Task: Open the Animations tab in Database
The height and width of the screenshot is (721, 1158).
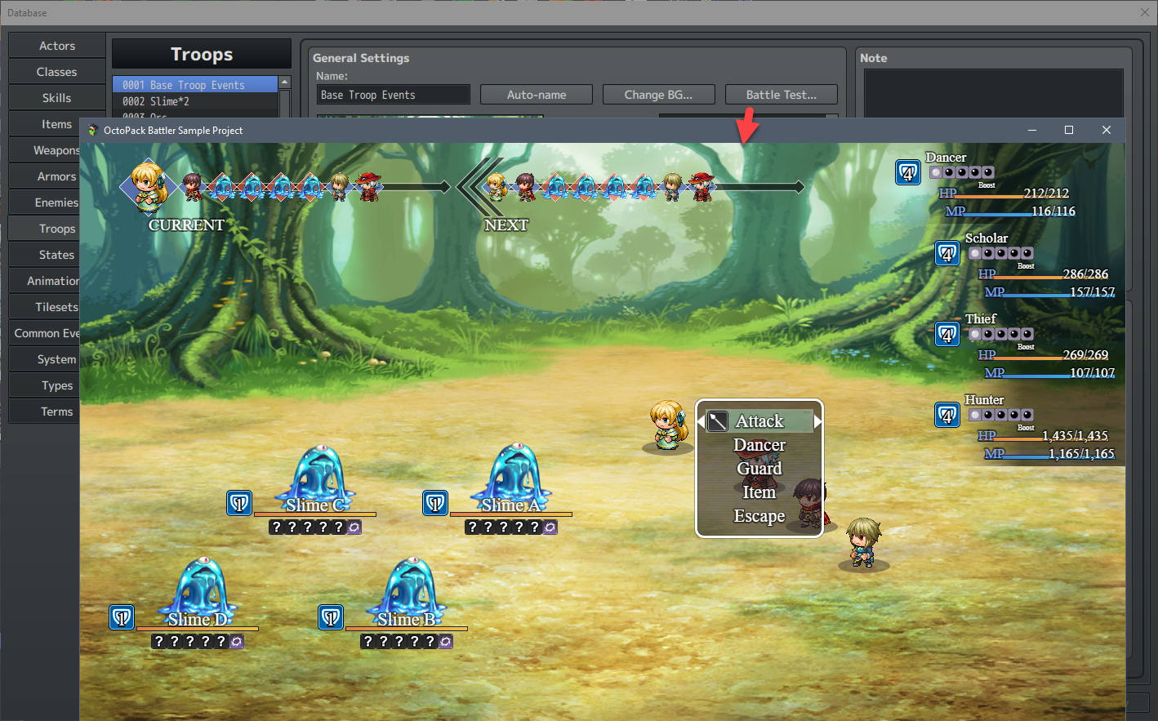Action: click(x=45, y=281)
